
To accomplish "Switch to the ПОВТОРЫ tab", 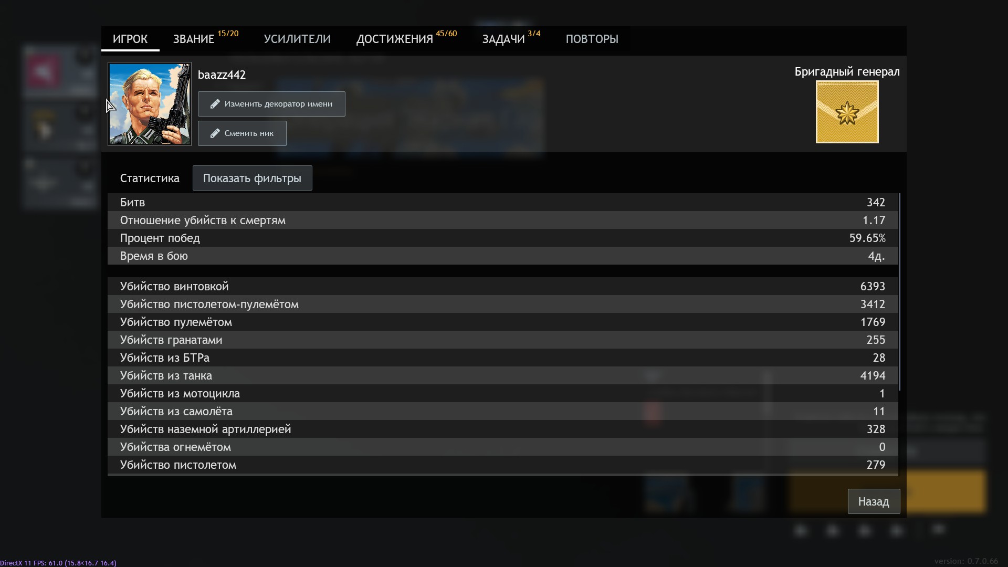I will (592, 39).
